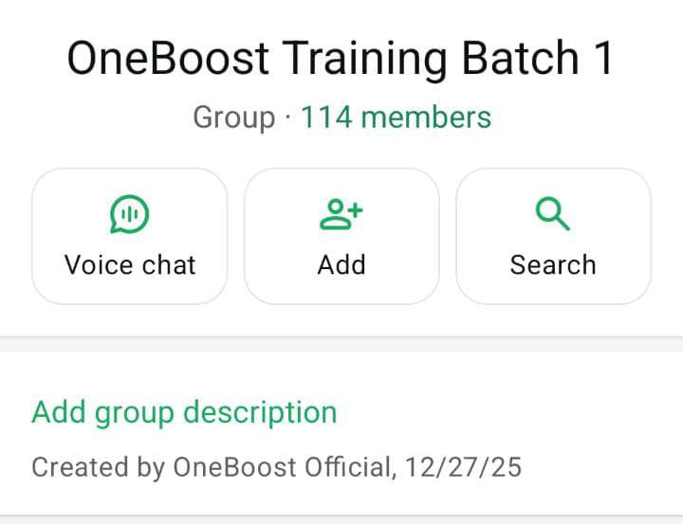
Task: Tap the OneBoost Official creator name
Action: [x=284, y=467]
